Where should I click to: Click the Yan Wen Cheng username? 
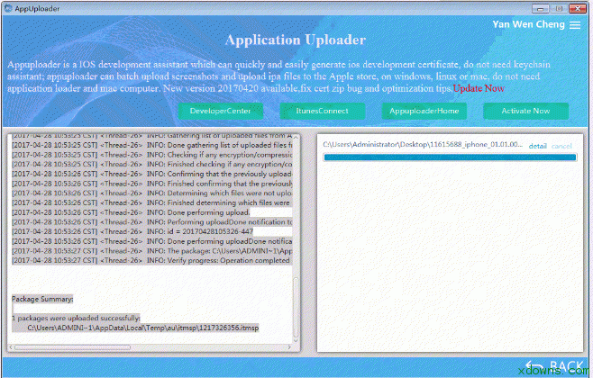point(528,24)
